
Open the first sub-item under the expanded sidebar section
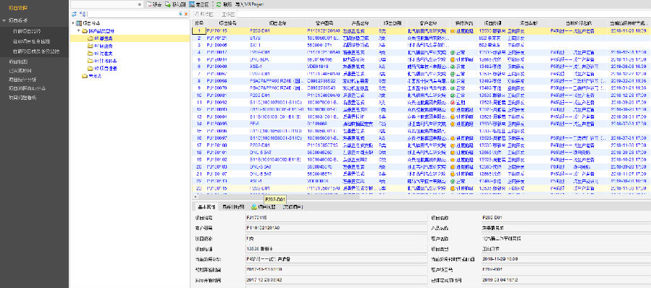27,31
